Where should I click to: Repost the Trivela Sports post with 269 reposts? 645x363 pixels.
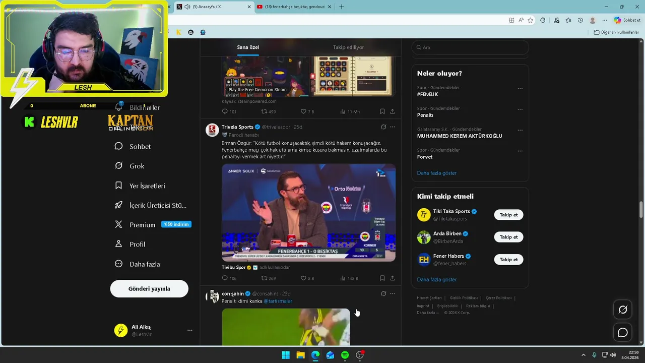[268, 278]
